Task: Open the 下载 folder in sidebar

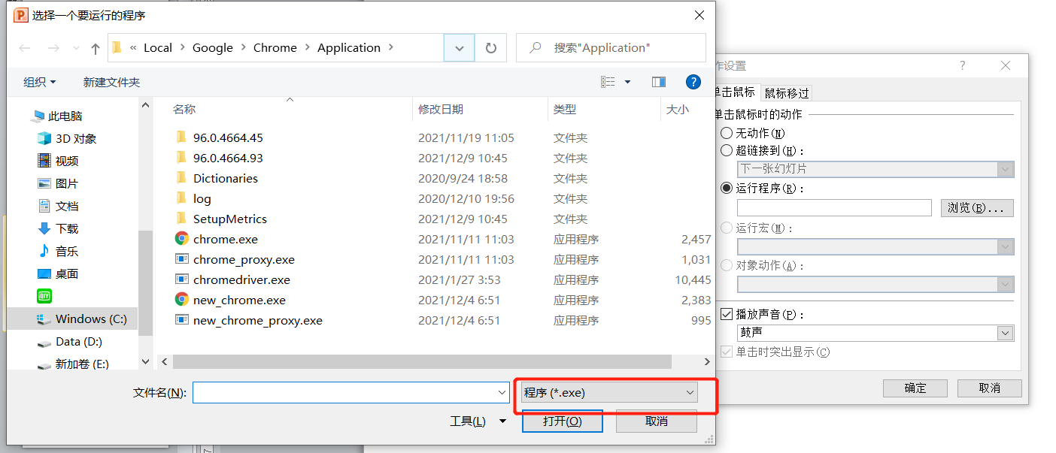Action: click(66, 229)
